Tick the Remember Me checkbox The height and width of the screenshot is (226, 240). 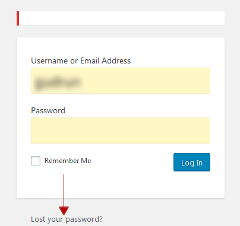tap(36, 161)
